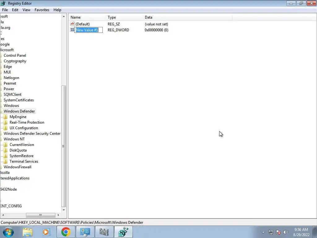317x238 pixels.
Task: Click the (Default) string value icon
Action: [72, 24]
